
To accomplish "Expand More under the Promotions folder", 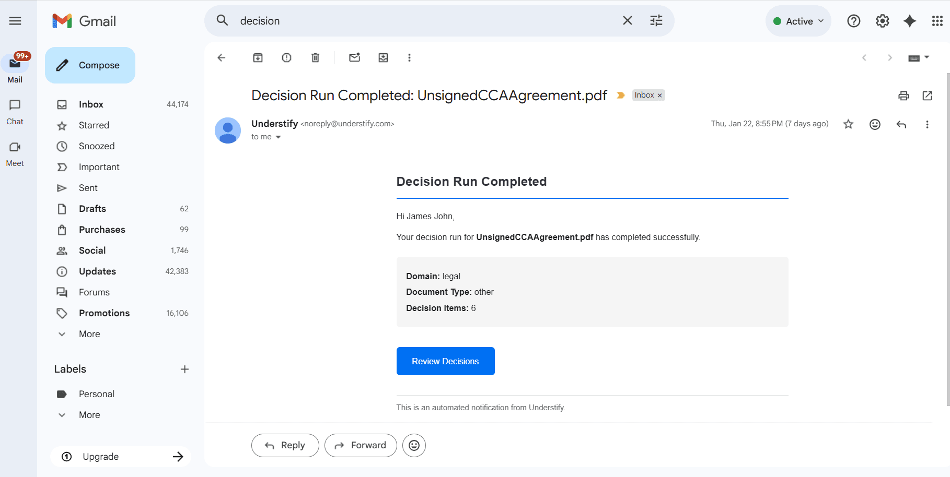I will [89, 334].
